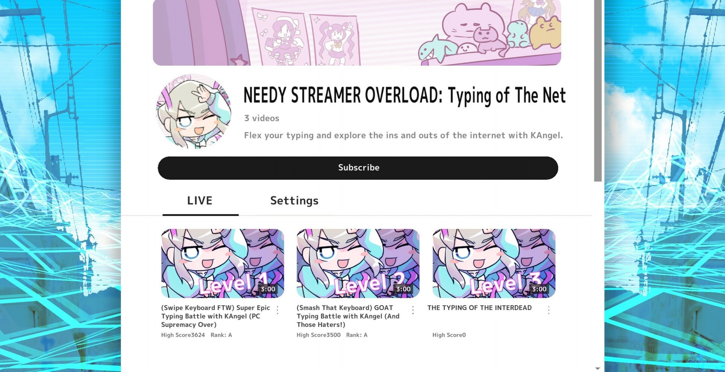Viewport: 725px width, 372px height.
Task: Click High Score0 under Level 3
Action: pos(449,335)
